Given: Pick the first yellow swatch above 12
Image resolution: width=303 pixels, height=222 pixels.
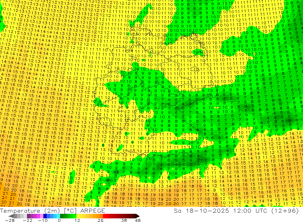Looking at the screenshot, I should pos(78,216).
